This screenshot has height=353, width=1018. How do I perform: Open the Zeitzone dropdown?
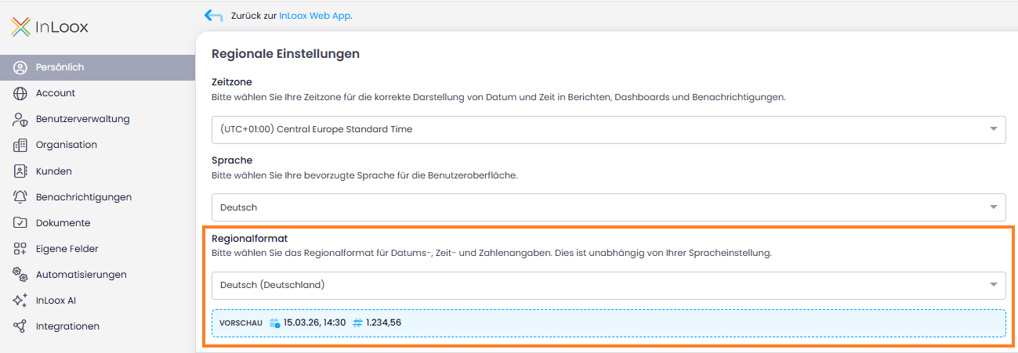click(609, 129)
